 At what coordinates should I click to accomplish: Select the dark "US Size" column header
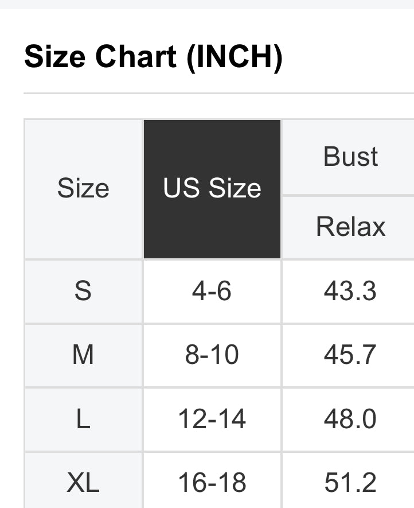(x=212, y=189)
